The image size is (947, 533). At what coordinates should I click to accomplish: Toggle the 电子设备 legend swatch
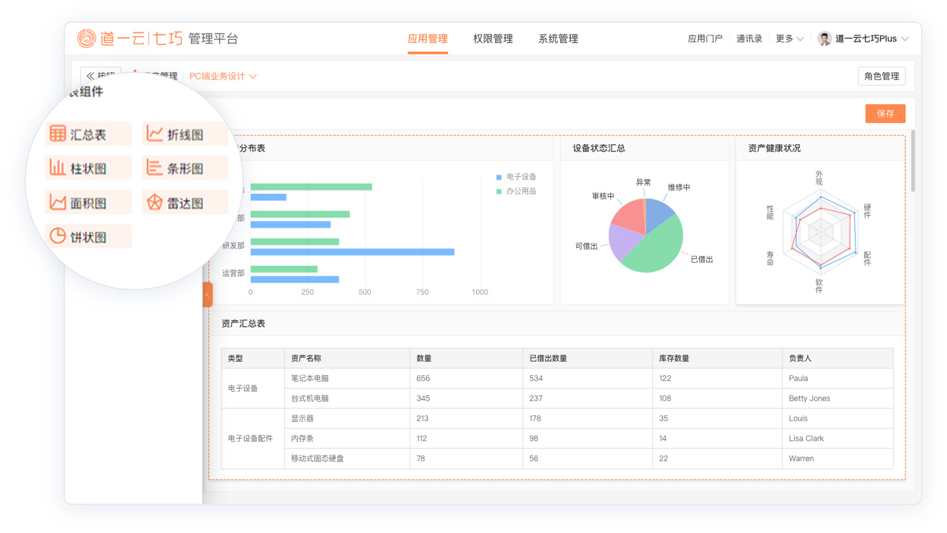[x=499, y=177]
